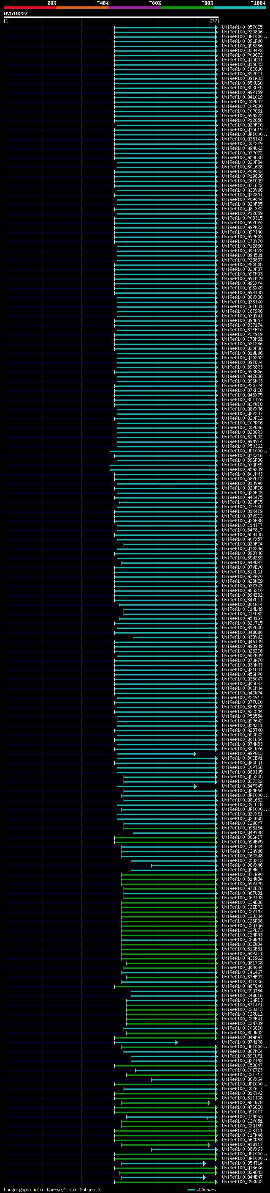Open hit UniRef100_Q9LPW0
The image size is (270, 1193).
coord(242,41)
